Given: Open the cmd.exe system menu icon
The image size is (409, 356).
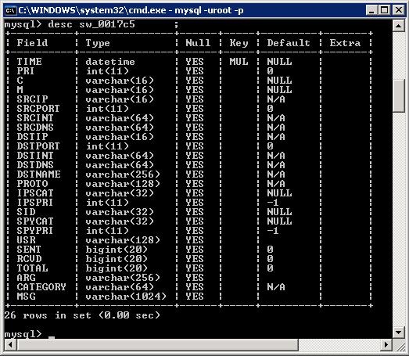Looking at the screenshot, I should (11, 10).
